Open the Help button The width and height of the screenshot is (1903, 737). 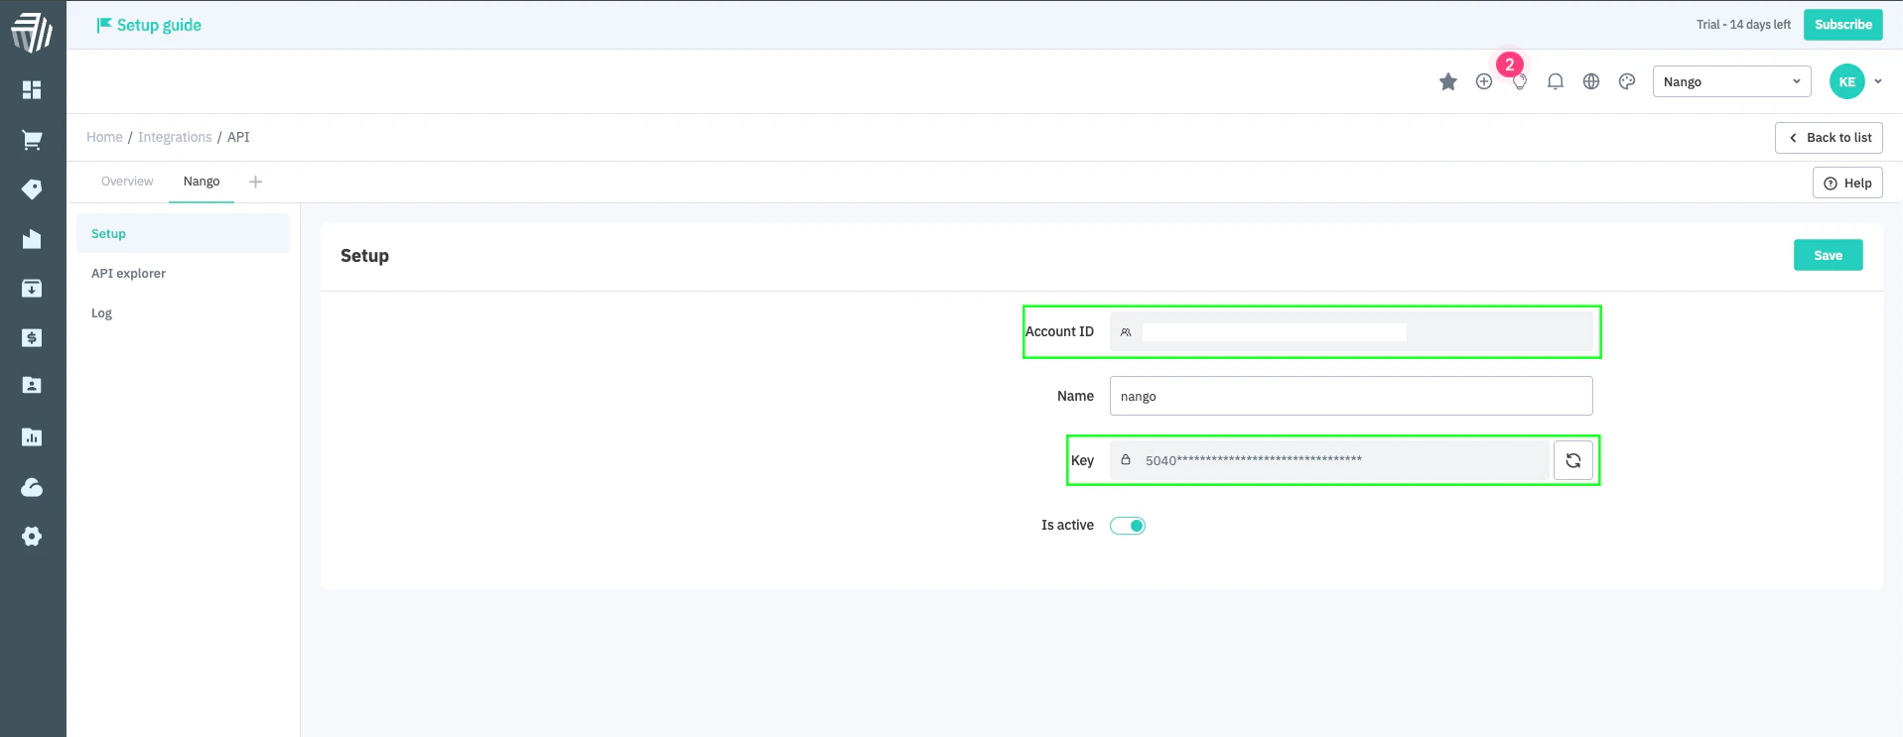(1847, 183)
